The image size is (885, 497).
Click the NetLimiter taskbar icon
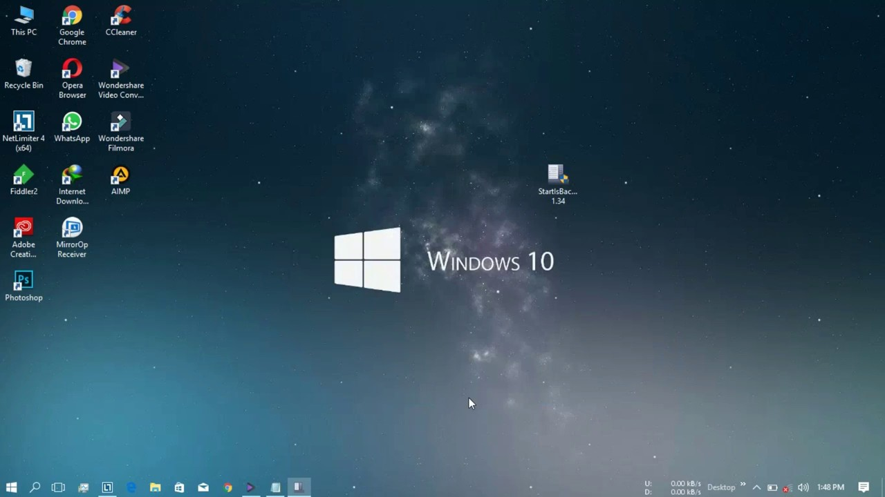point(107,487)
